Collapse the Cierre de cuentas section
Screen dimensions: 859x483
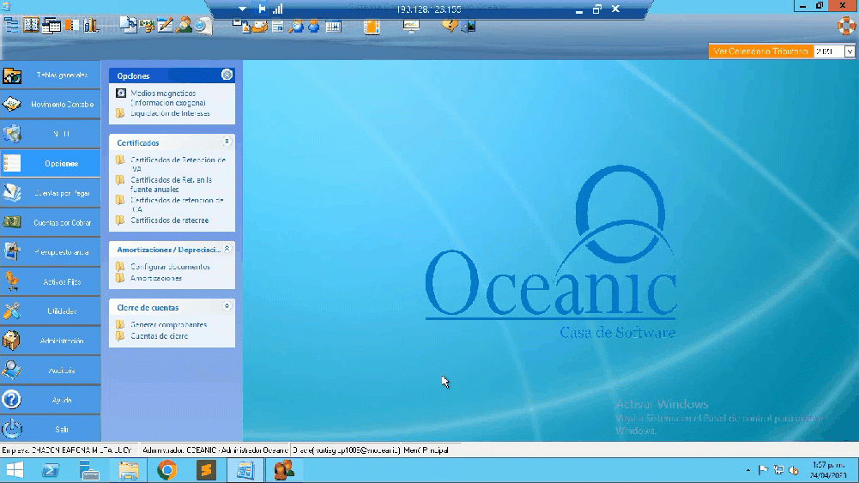[x=227, y=306]
